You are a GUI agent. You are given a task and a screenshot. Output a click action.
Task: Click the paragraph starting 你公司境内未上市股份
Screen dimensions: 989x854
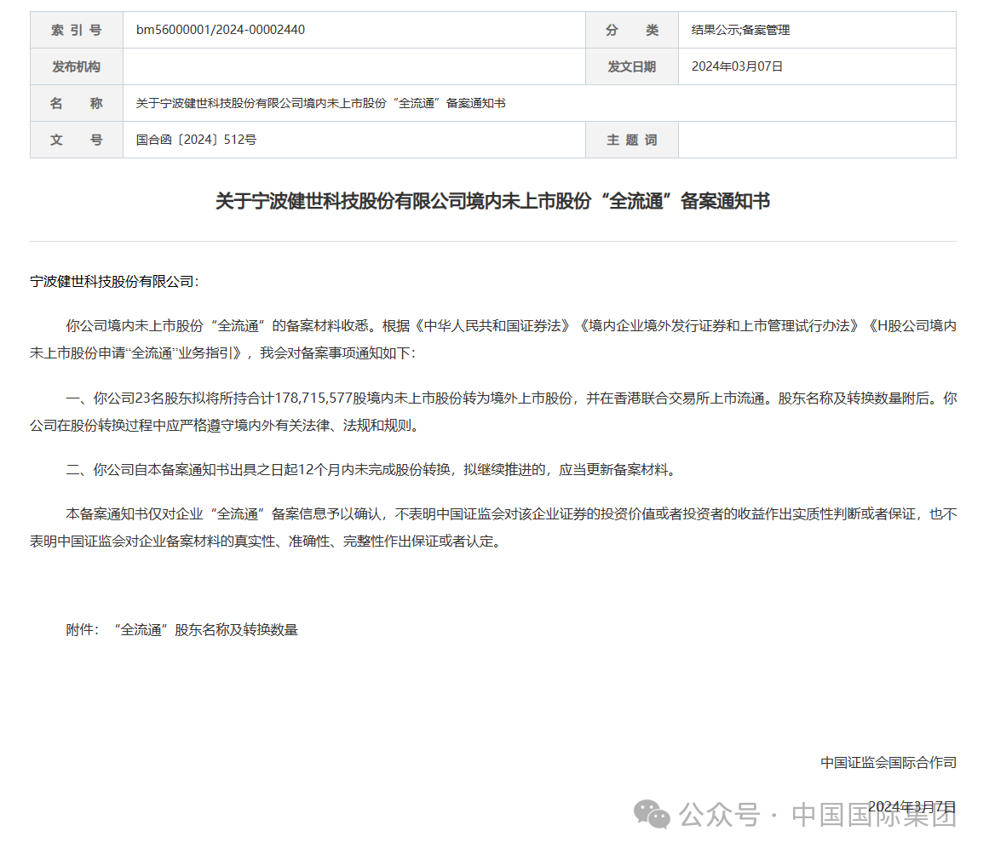(493, 339)
